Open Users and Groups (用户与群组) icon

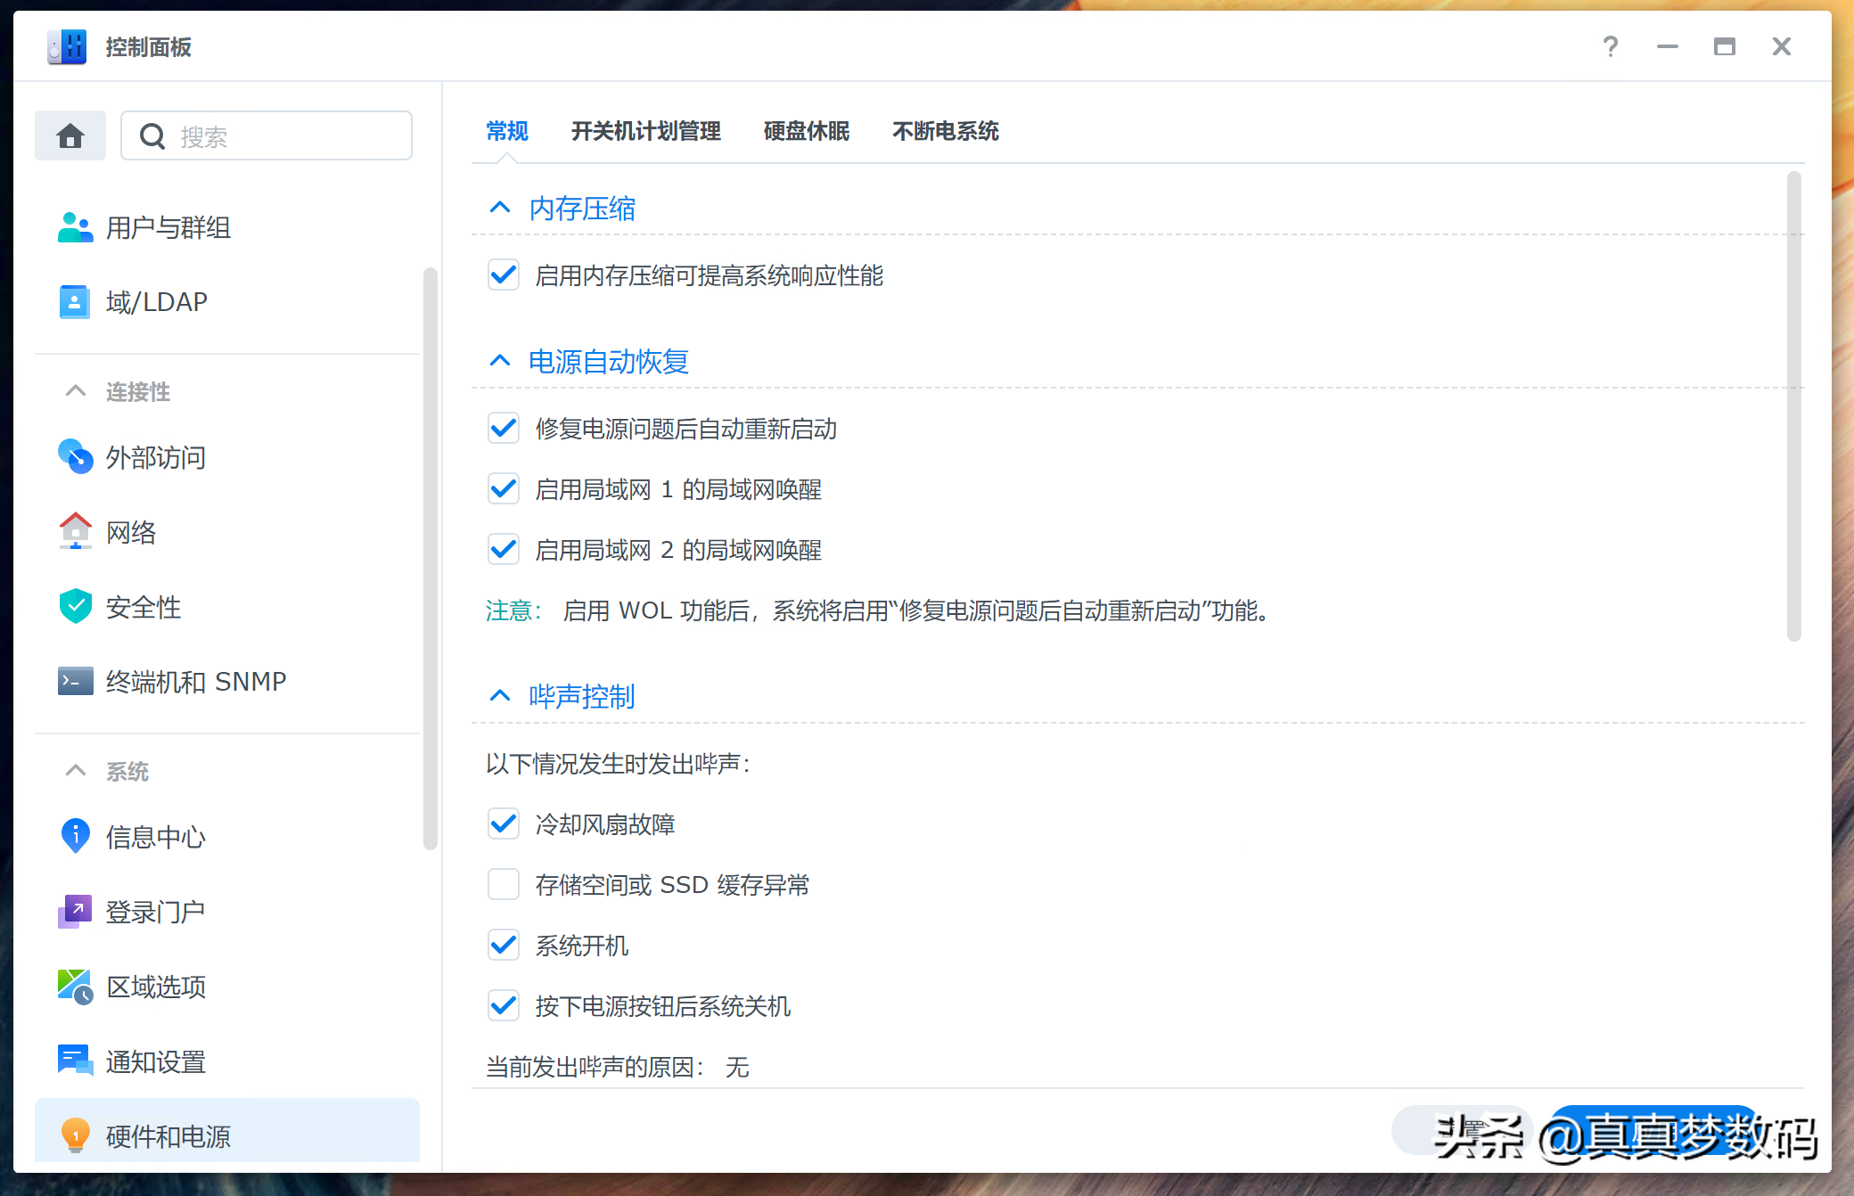[75, 228]
